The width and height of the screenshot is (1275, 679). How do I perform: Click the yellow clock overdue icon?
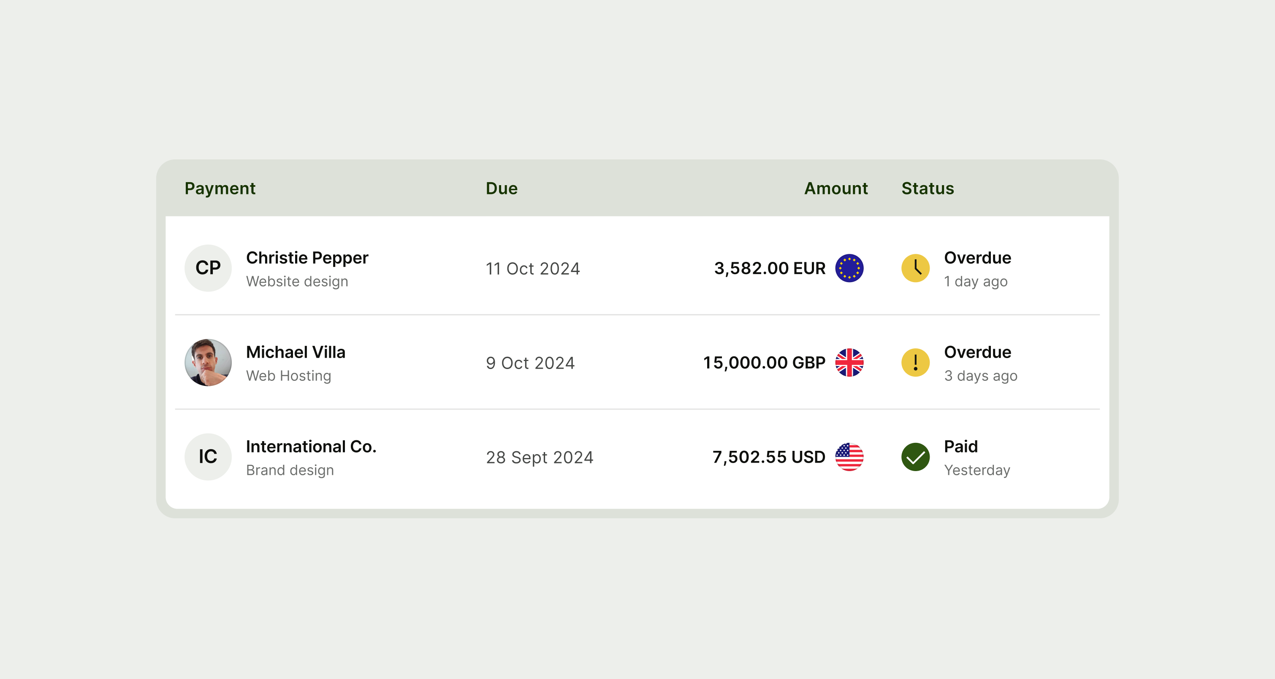[x=915, y=268]
